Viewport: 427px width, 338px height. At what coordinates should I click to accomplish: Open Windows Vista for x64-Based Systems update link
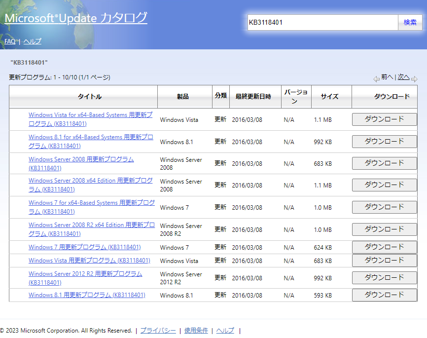tap(90, 119)
